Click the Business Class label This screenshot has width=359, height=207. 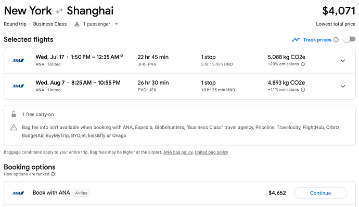point(50,24)
